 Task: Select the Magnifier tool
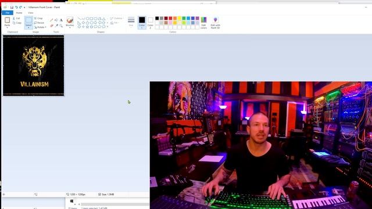point(61,26)
